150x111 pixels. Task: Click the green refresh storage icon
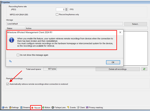pyautogui.click(x=144, y=69)
